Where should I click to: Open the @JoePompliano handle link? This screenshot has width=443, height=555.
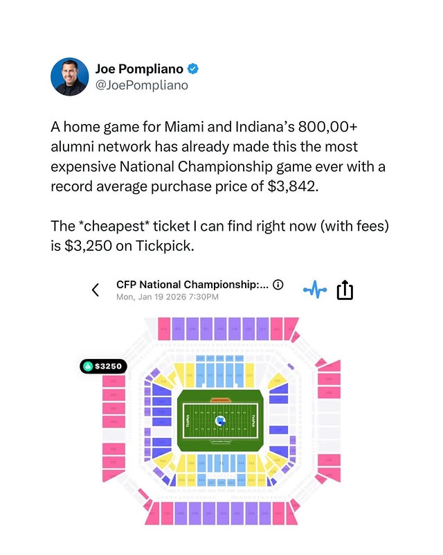(141, 85)
